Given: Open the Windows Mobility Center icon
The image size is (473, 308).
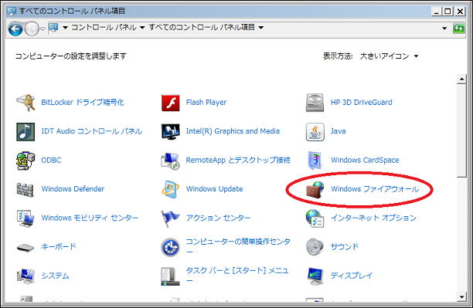Looking at the screenshot, I should [26, 218].
